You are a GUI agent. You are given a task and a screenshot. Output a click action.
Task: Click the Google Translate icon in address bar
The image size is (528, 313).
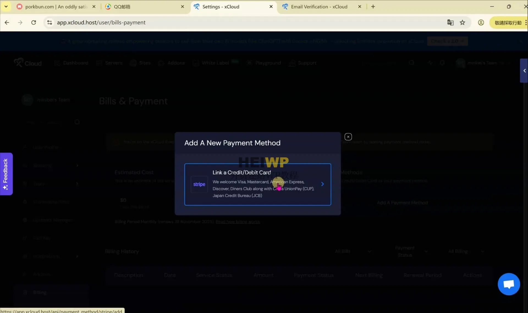[x=450, y=23]
